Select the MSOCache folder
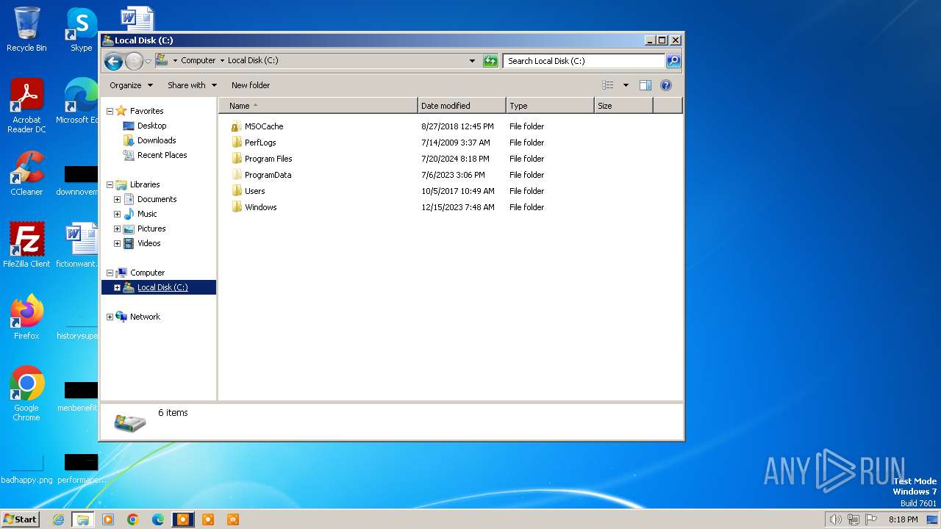 point(264,126)
